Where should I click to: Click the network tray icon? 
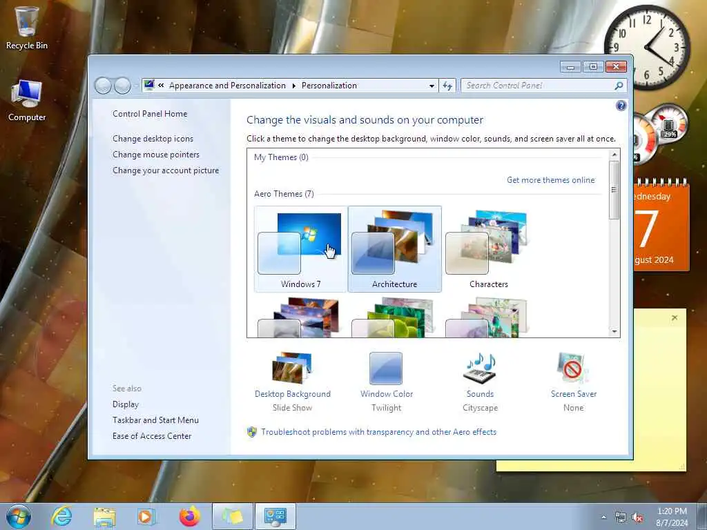coord(621,518)
